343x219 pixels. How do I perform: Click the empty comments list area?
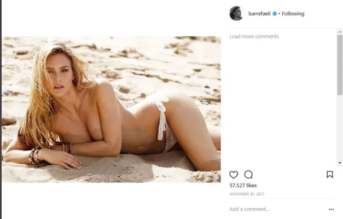[x=282, y=103]
